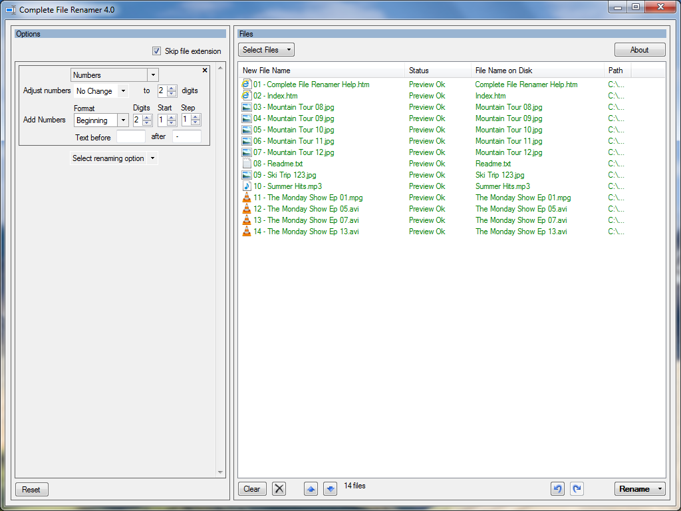
Task: Toggle the Skip file extension checkbox
Action: [156, 51]
